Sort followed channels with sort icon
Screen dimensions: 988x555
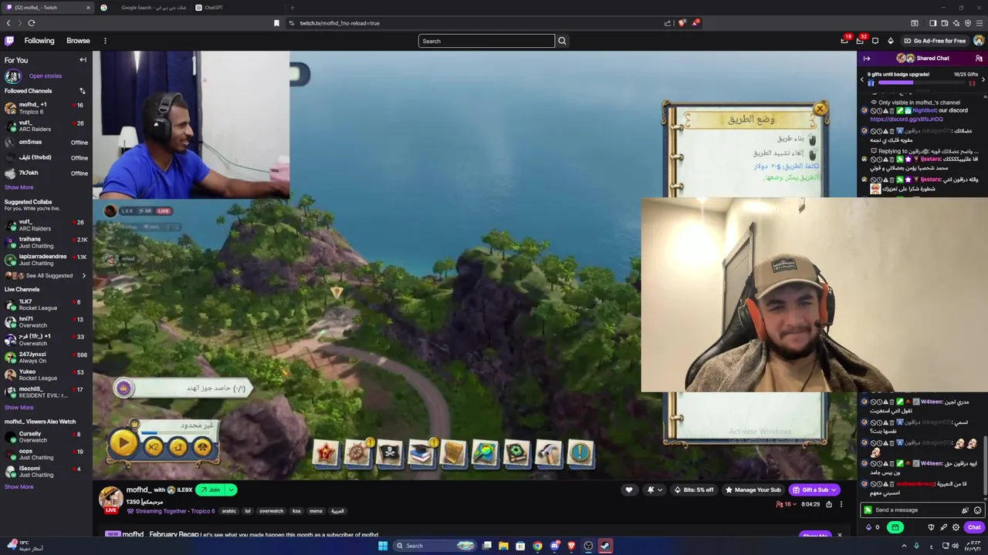coord(82,91)
